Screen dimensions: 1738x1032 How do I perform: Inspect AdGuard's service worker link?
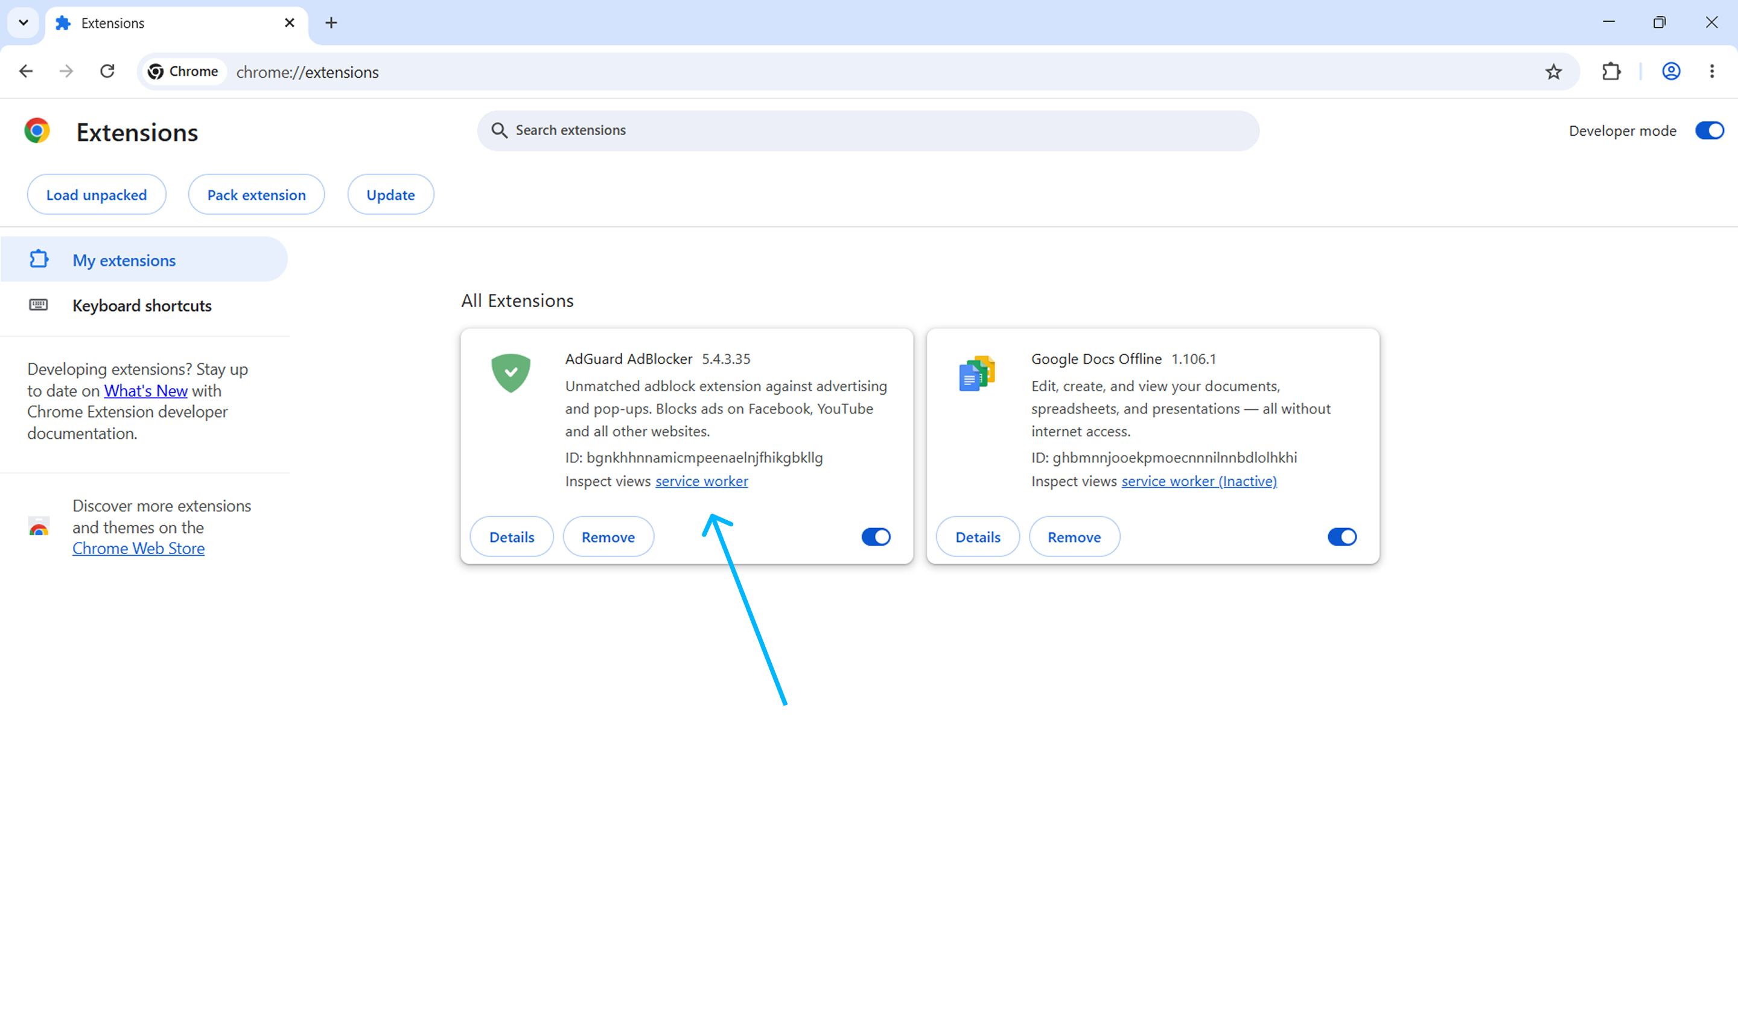coord(701,481)
